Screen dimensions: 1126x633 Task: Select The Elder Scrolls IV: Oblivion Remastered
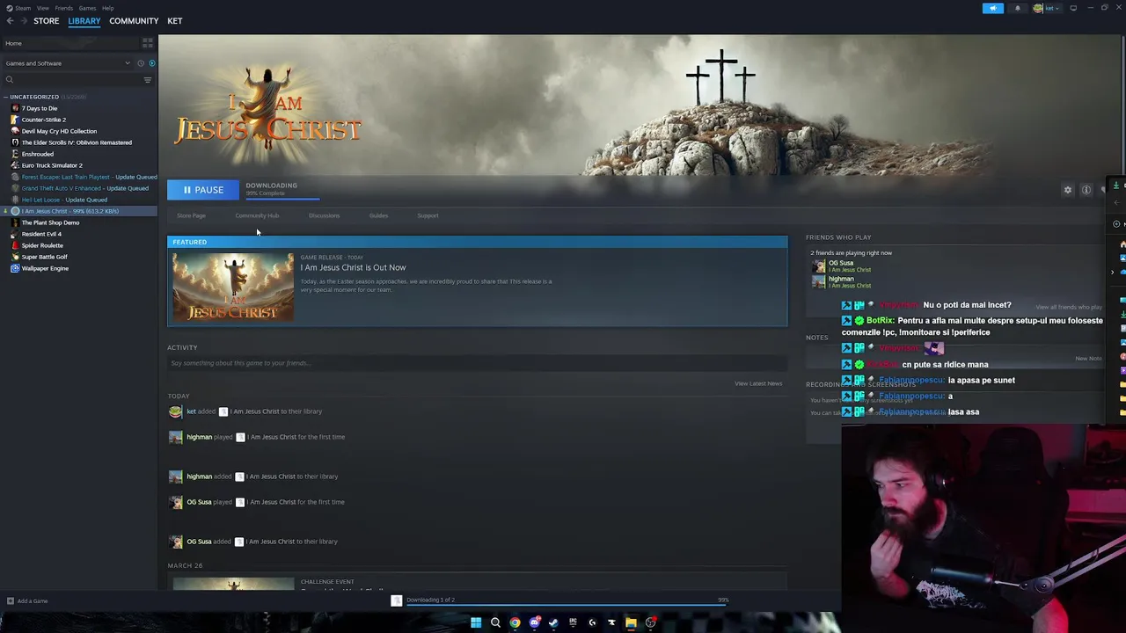pyautogui.click(x=77, y=142)
